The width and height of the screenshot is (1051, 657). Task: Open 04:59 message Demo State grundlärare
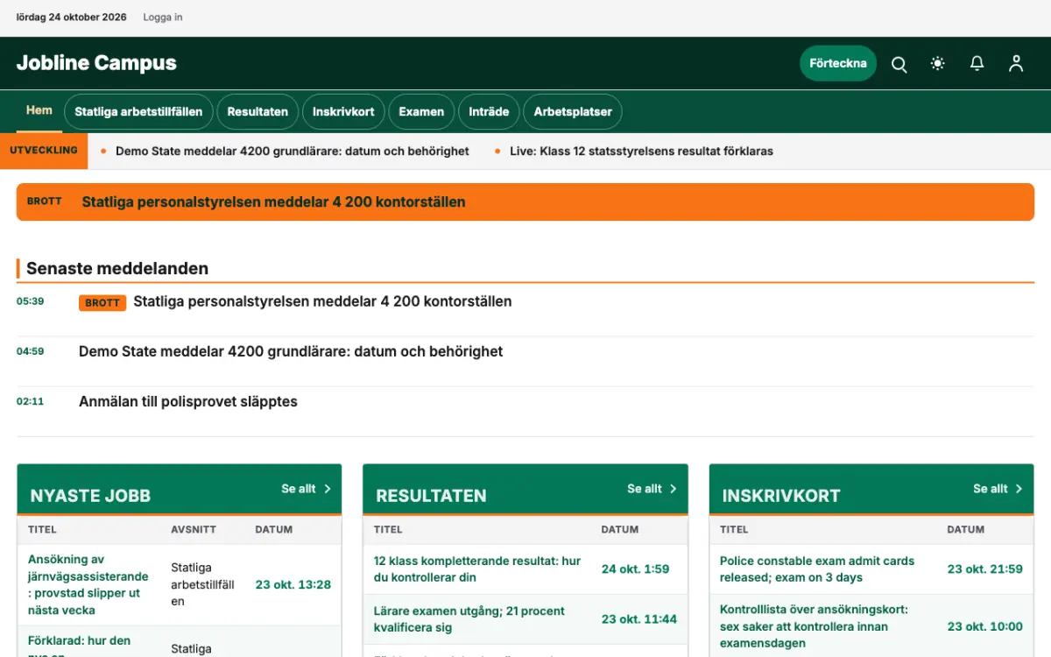(x=291, y=351)
